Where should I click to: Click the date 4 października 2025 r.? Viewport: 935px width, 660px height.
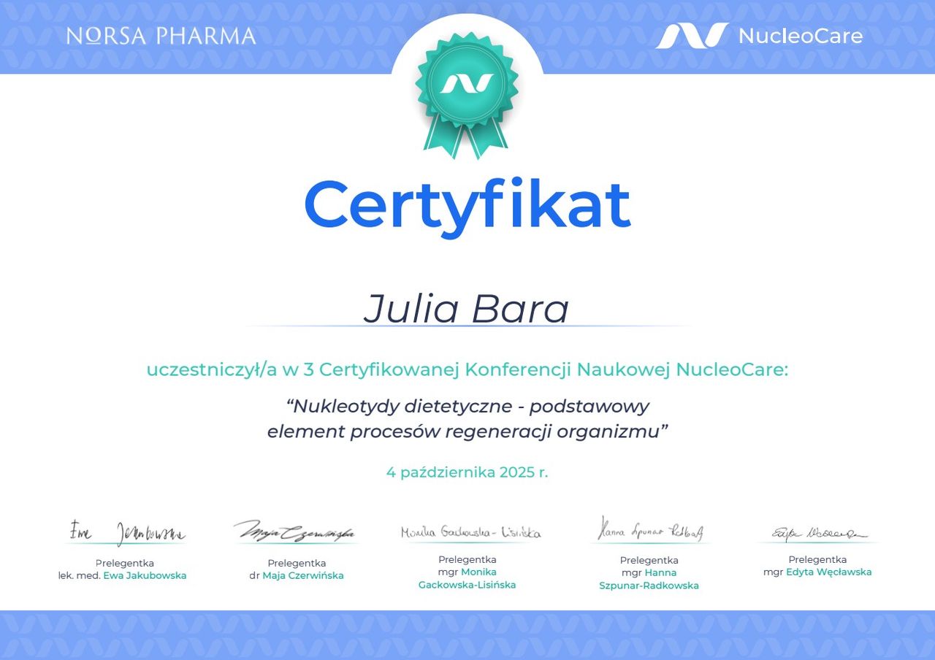click(467, 472)
